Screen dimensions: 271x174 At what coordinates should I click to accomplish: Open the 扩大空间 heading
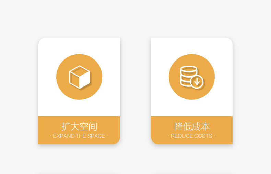point(79,126)
